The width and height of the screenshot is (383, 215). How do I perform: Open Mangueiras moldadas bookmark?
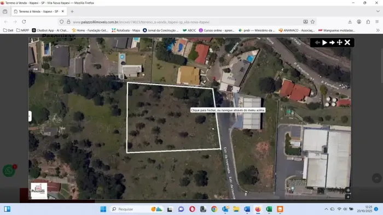pyautogui.click(x=337, y=31)
